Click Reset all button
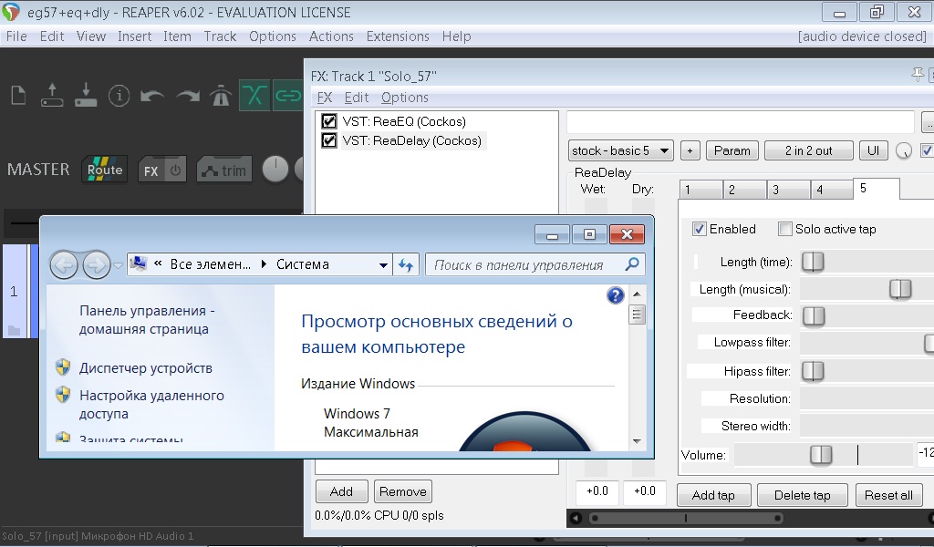Screen dimensions: 934x547 point(888,495)
